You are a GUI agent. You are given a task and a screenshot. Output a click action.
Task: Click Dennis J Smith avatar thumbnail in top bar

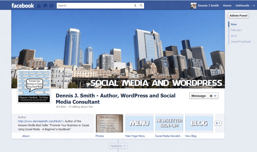(x=194, y=6)
